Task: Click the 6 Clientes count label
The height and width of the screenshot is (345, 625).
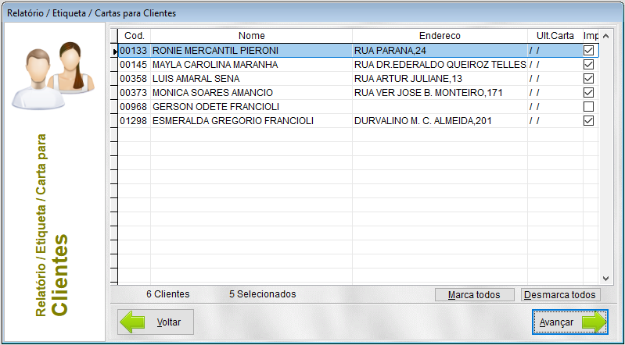Action: click(168, 294)
